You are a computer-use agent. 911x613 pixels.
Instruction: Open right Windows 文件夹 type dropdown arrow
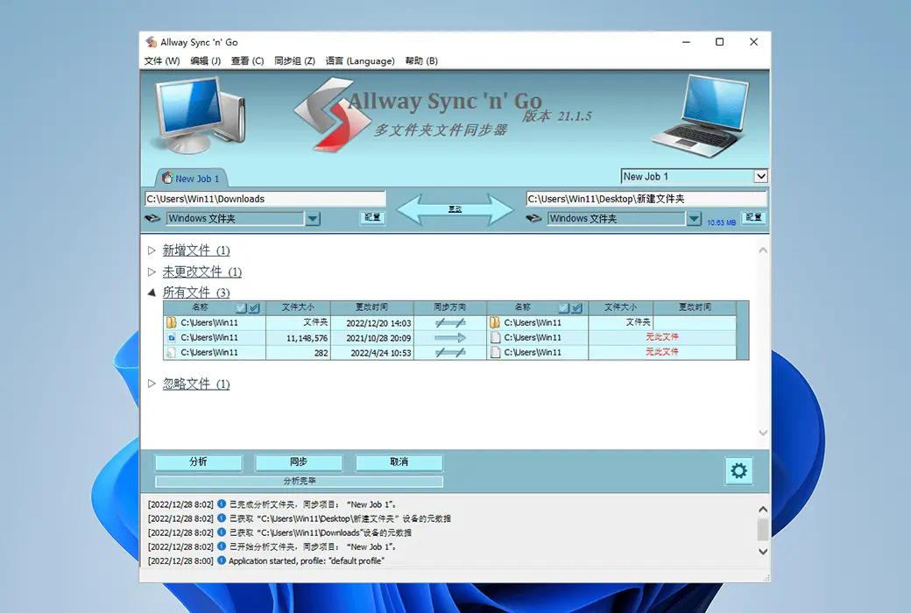694,219
